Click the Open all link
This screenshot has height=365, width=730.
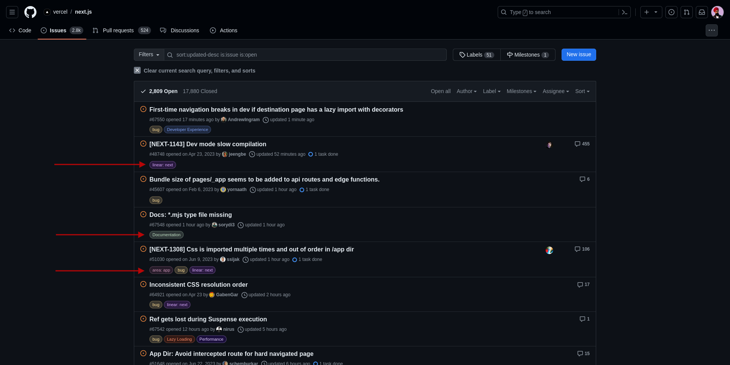coord(441,91)
